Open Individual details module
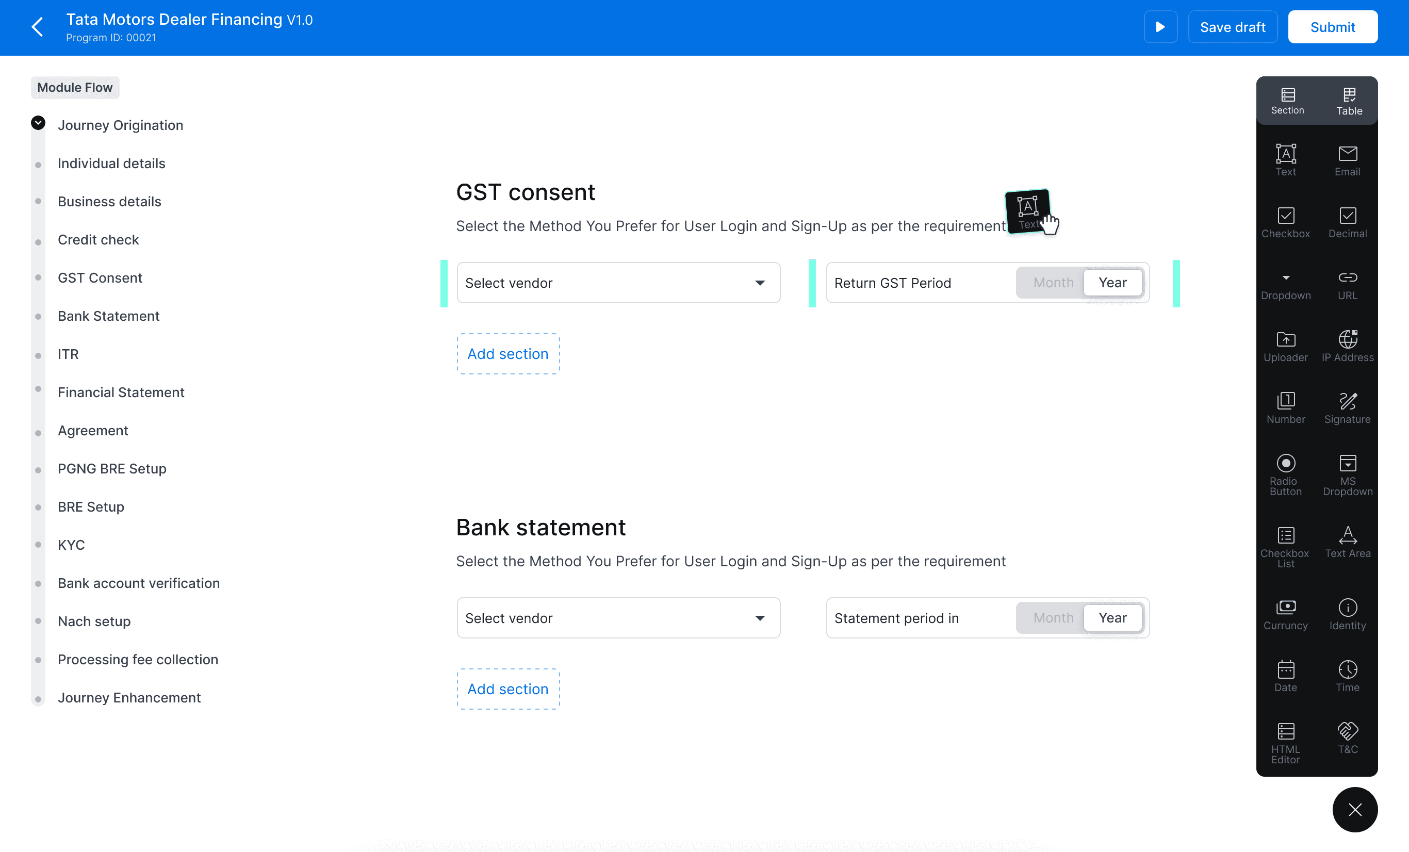The width and height of the screenshot is (1409, 852). click(111, 163)
